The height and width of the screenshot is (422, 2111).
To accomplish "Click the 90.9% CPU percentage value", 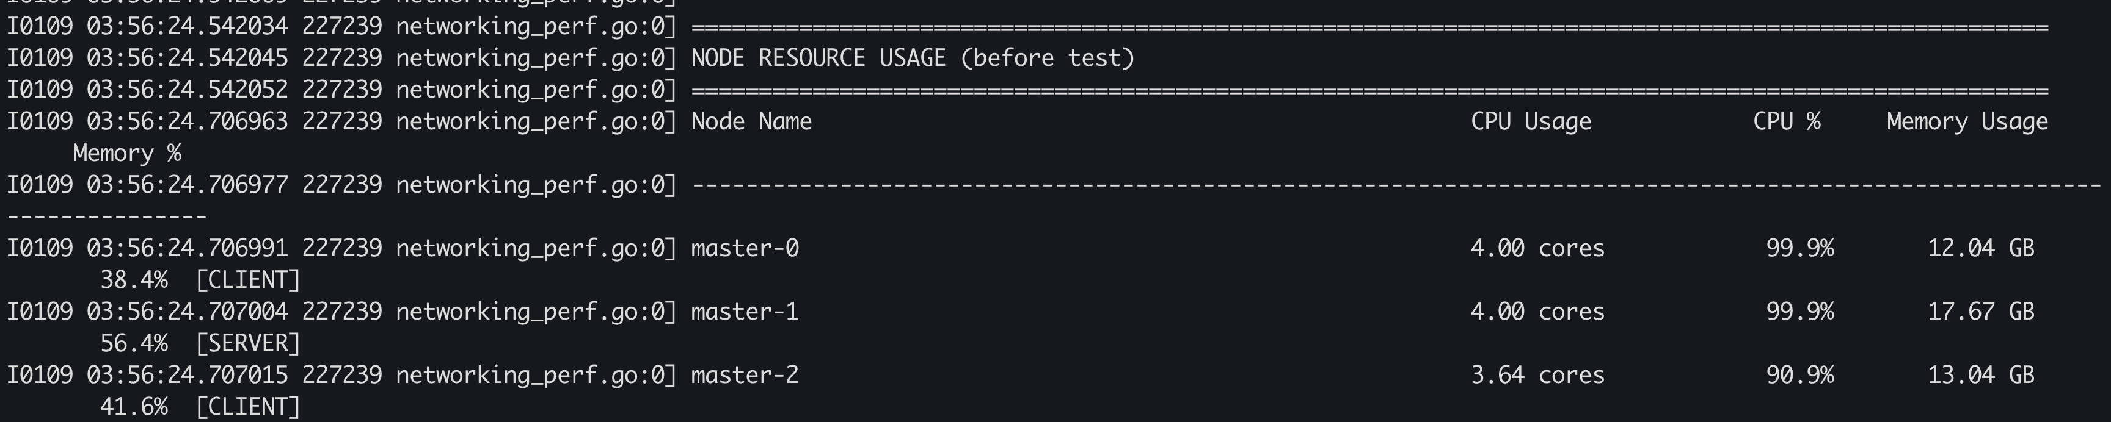I will click(x=1799, y=376).
